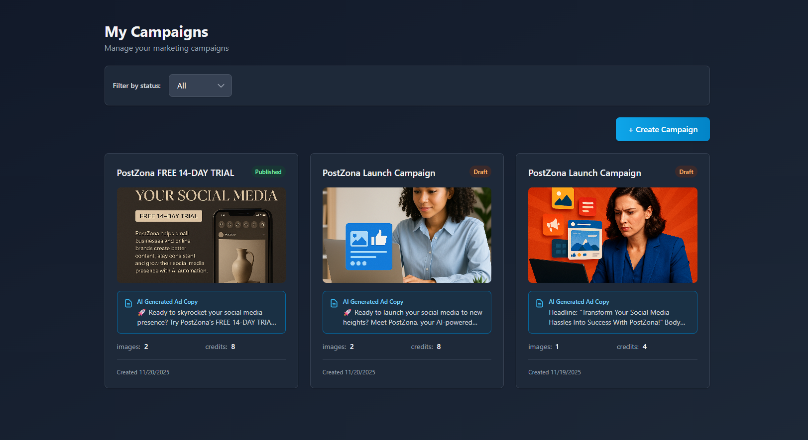
Task: Click the 'Filter by status:' label
Action: coord(137,86)
